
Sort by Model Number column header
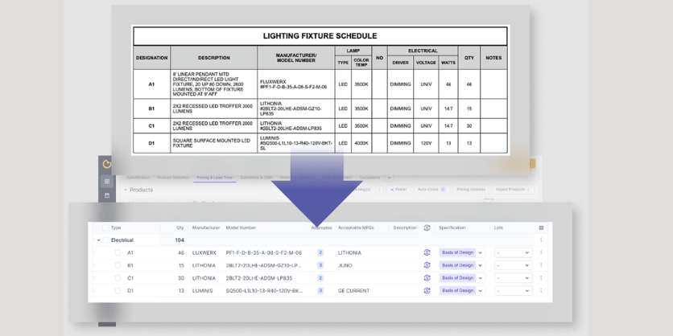tap(241, 227)
